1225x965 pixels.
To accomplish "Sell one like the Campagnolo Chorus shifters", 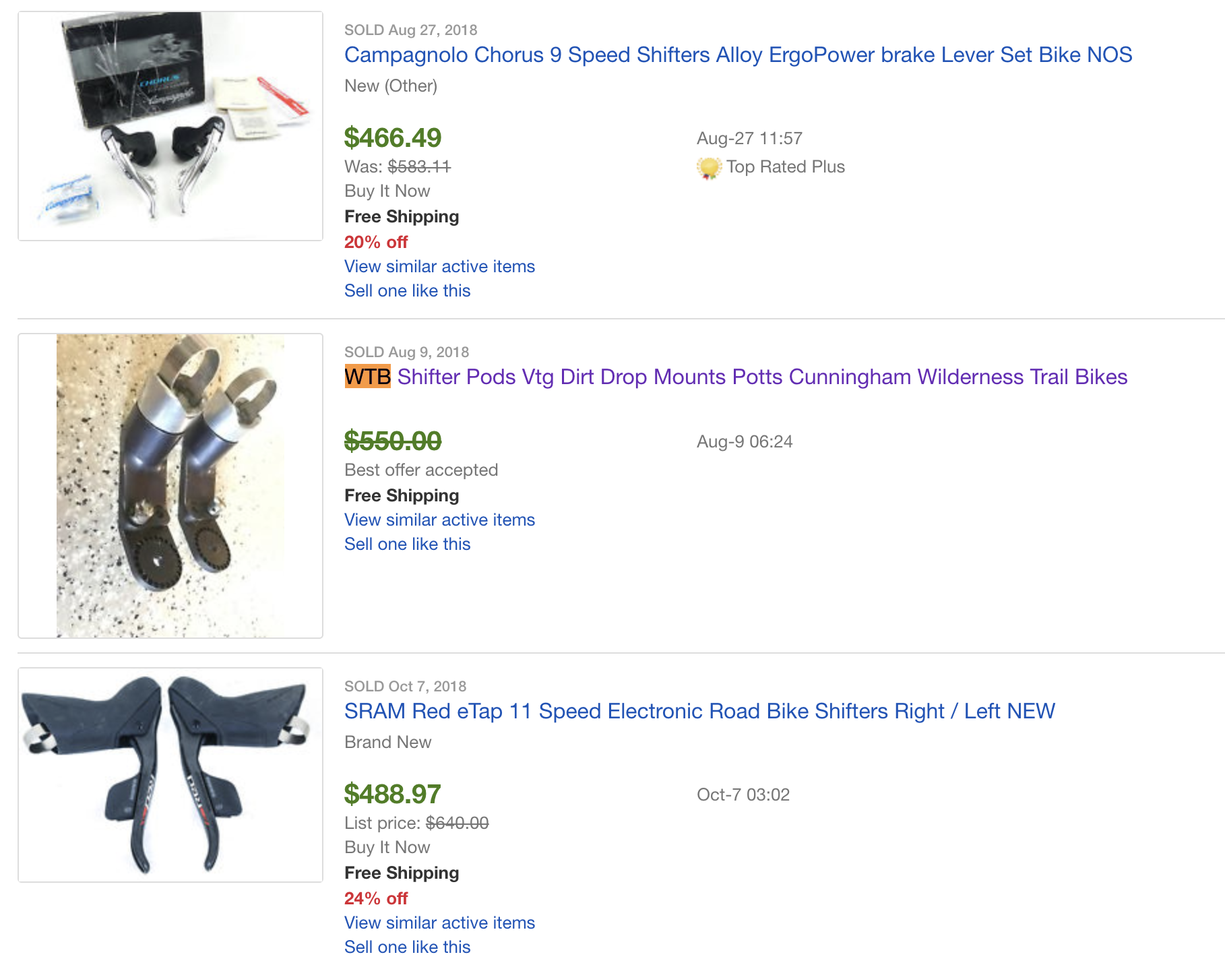I will point(407,290).
